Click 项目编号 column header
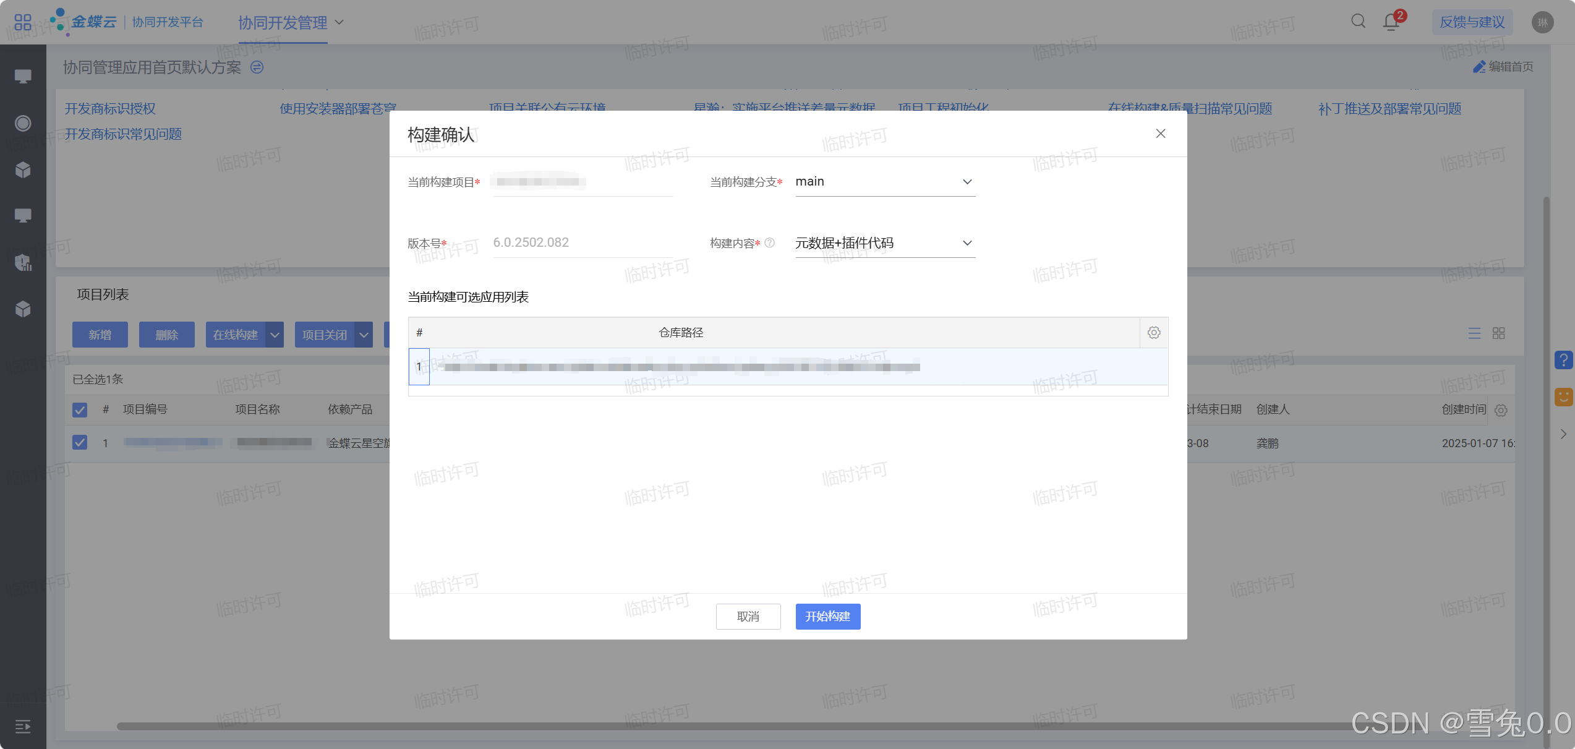This screenshot has height=749, width=1575. tap(145, 409)
